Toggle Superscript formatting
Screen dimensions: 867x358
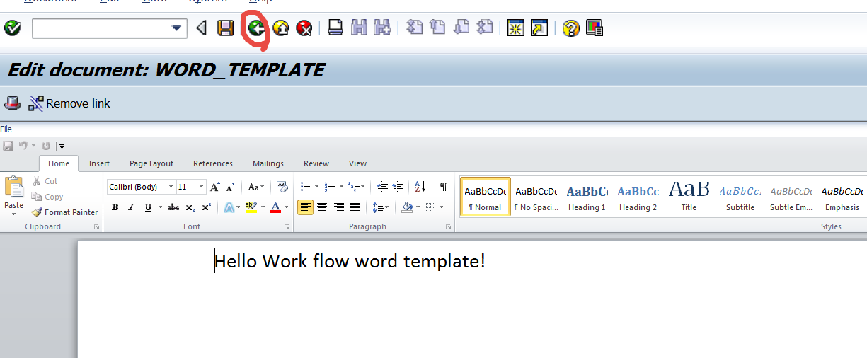point(206,207)
